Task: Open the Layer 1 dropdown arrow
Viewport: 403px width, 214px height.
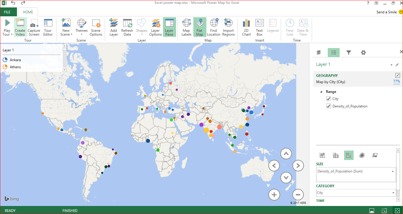Action: tap(391, 65)
